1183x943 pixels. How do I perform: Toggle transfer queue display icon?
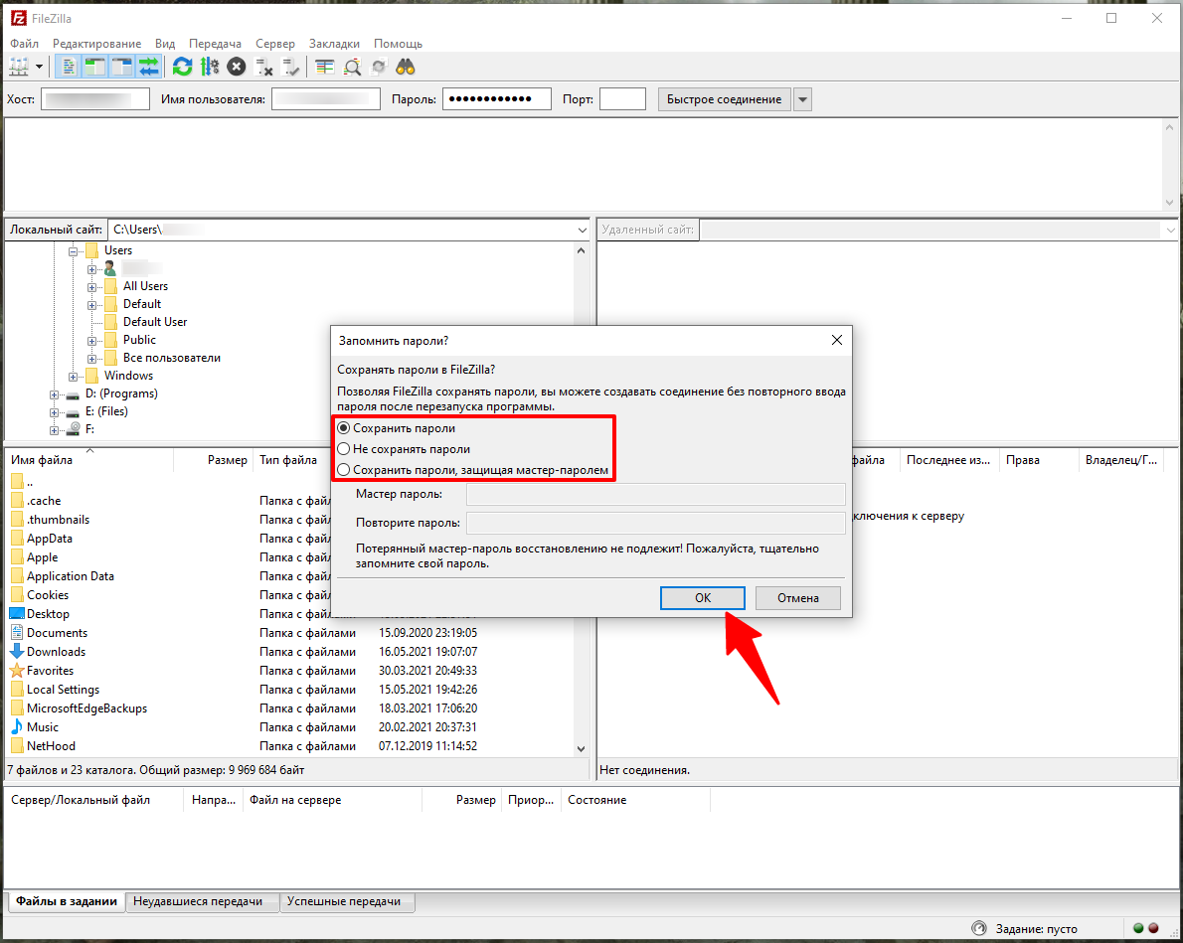point(149,67)
